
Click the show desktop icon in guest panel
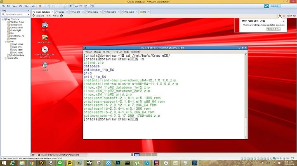coord(33,154)
